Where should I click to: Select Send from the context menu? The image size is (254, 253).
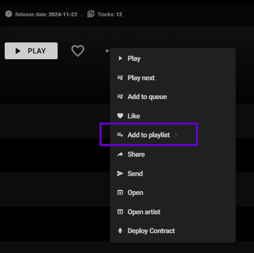coord(173,173)
